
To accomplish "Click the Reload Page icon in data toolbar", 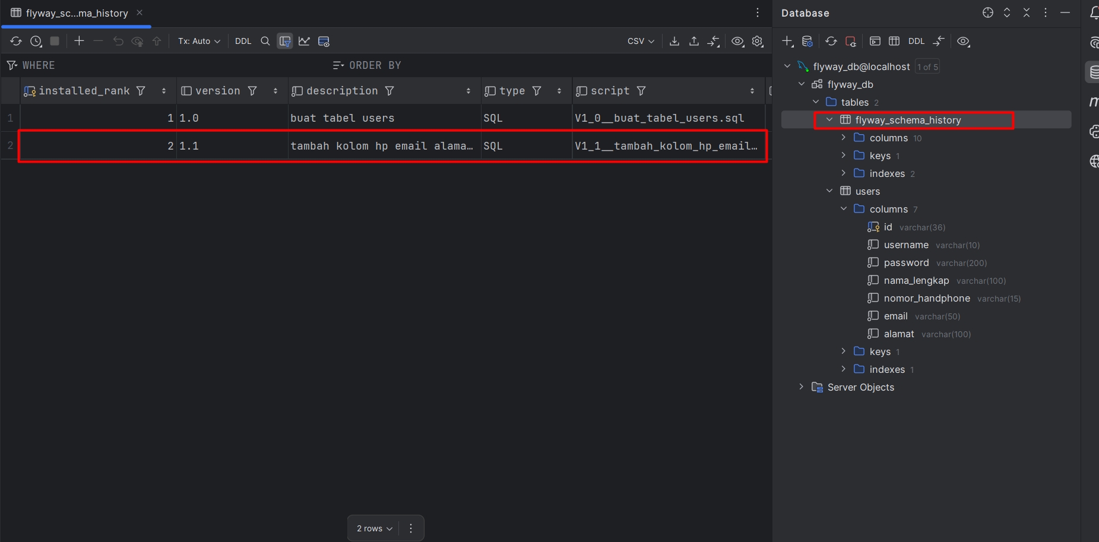I will pyautogui.click(x=16, y=41).
